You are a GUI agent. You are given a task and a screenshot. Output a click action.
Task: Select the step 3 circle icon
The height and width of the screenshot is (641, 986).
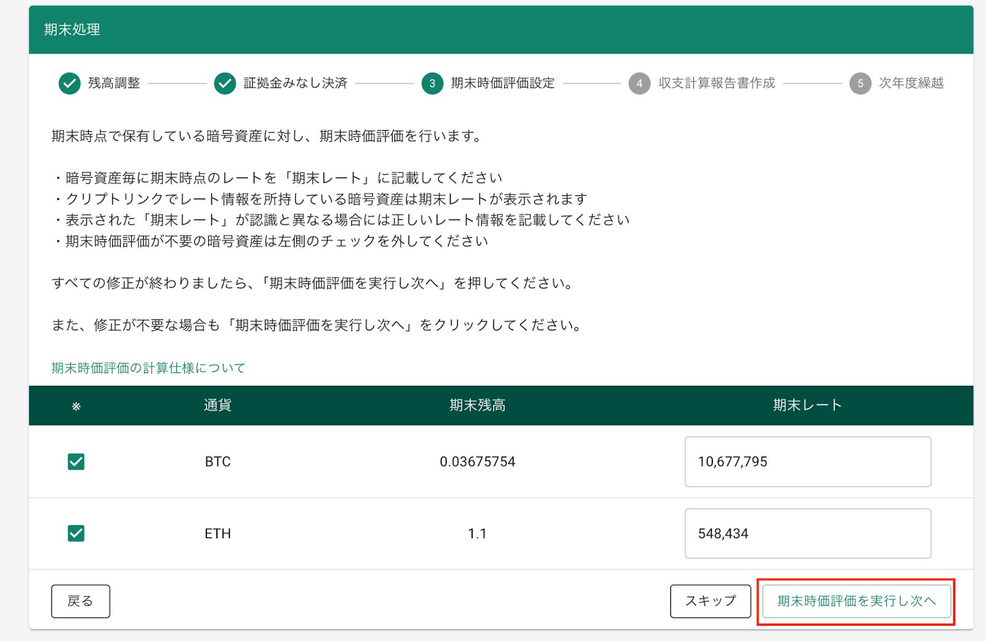(432, 84)
